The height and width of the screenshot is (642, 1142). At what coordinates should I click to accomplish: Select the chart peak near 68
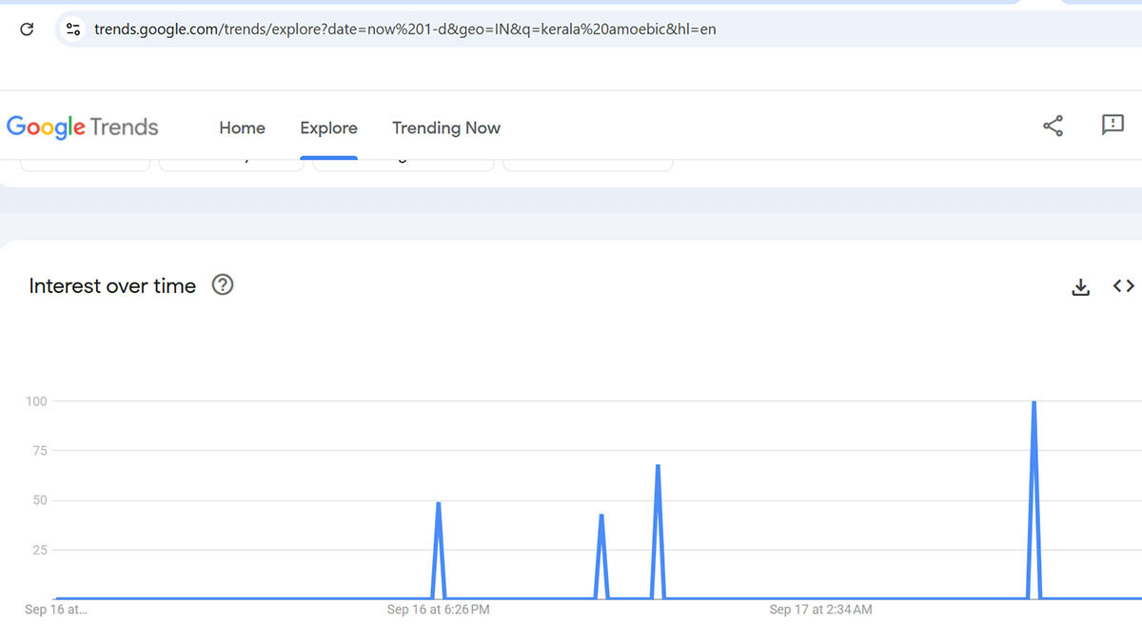click(x=658, y=466)
